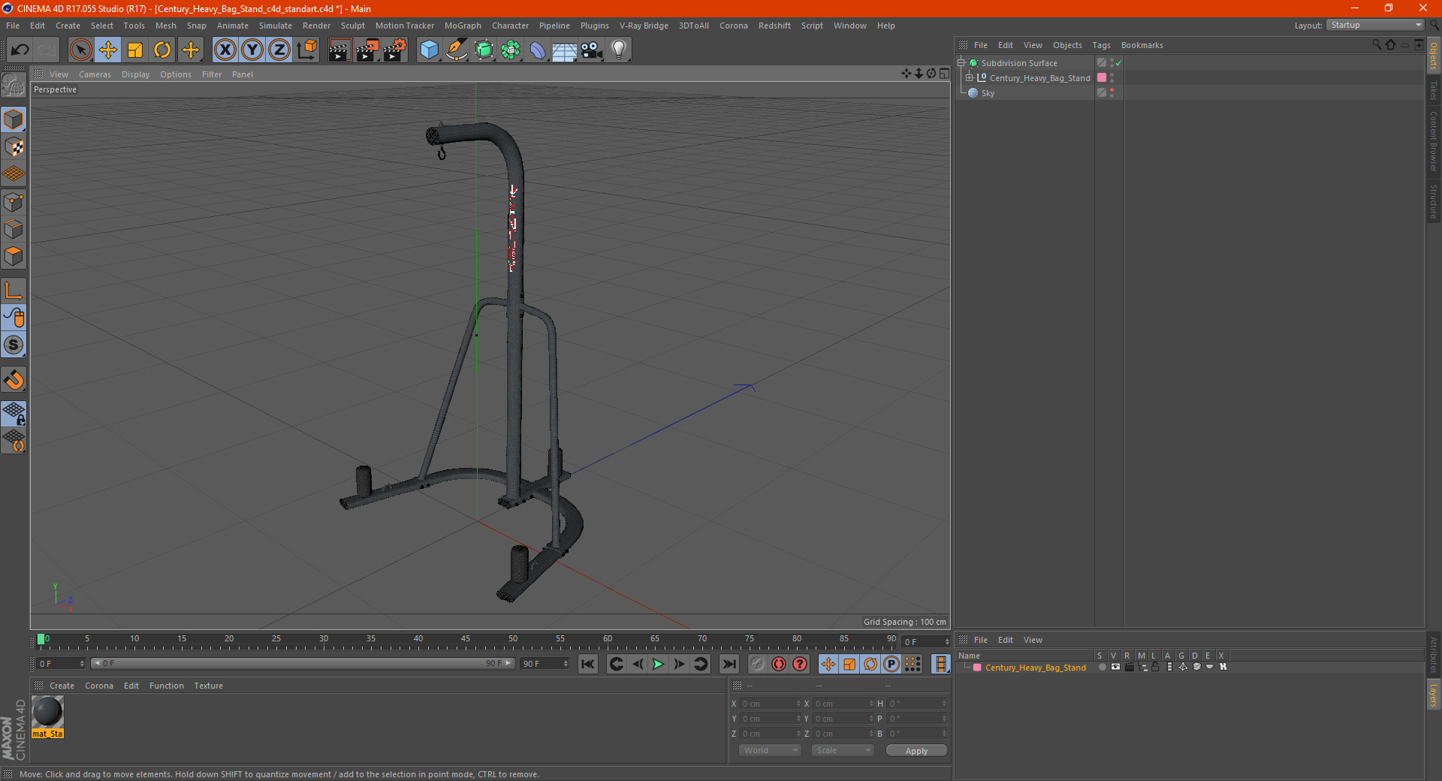Toggle the coordinate system icon
Viewport: 1442px width, 781px height.
click(306, 50)
